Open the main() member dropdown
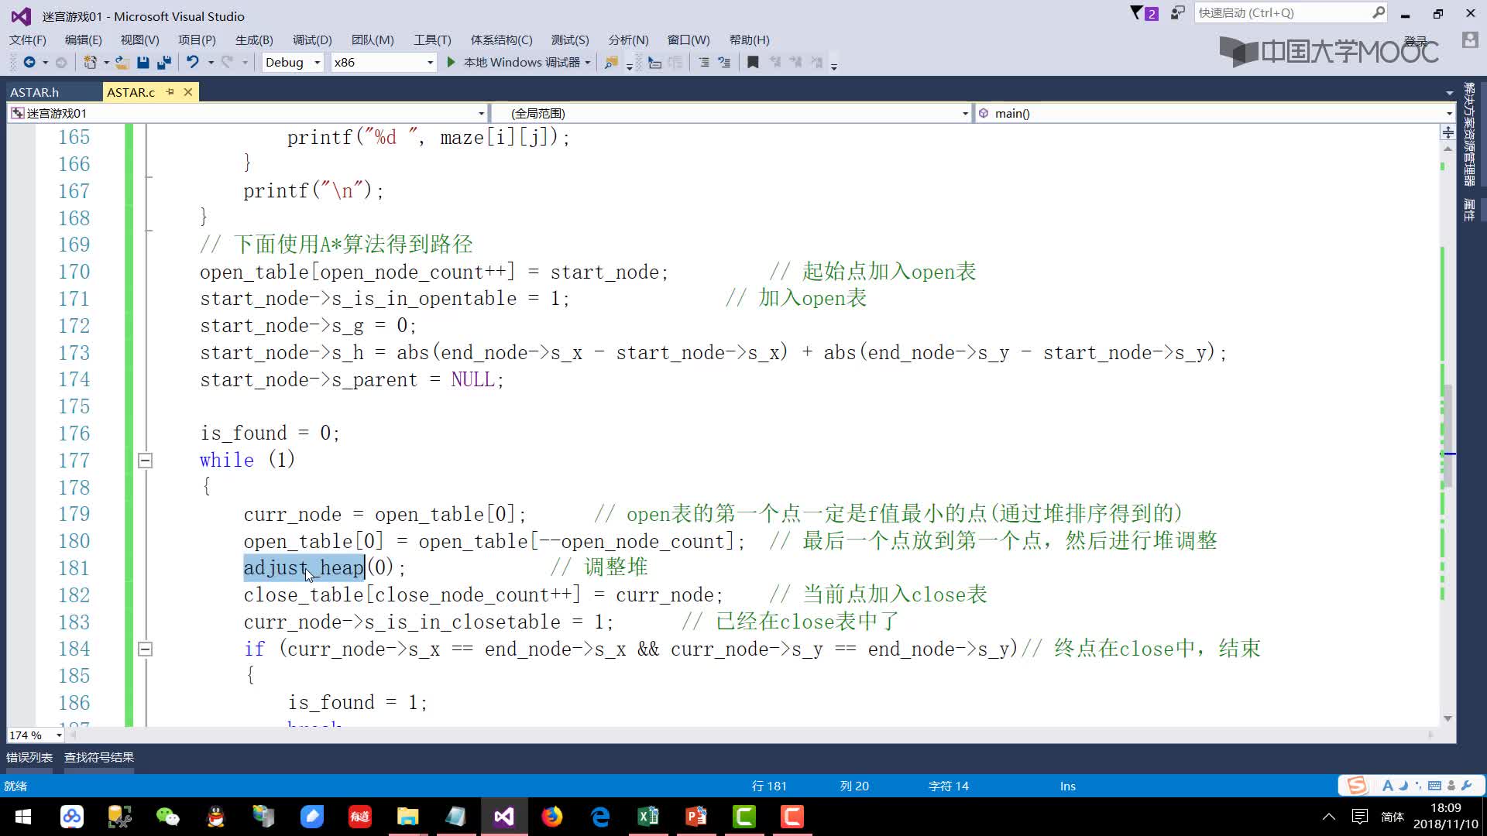Screen dimensions: 1487x836 [1214, 113]
